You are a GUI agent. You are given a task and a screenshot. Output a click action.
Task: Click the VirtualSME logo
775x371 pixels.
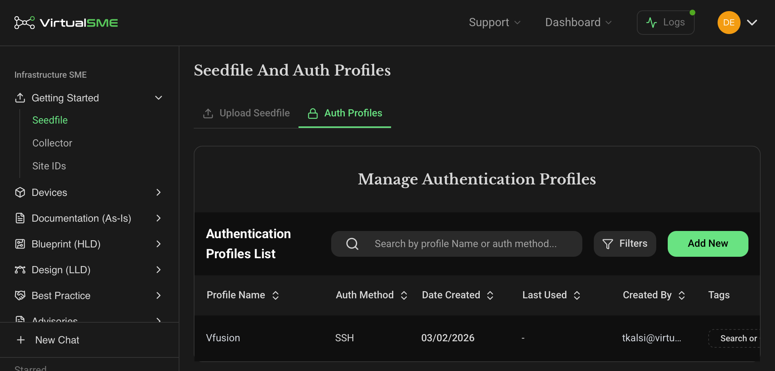(x=66, y=23)
